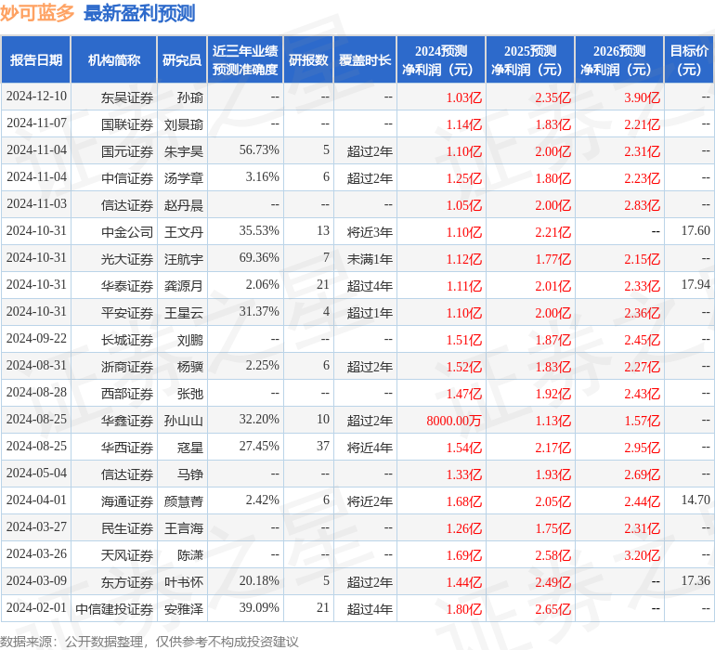Click researcher 朱宇昊

[184, 151]
